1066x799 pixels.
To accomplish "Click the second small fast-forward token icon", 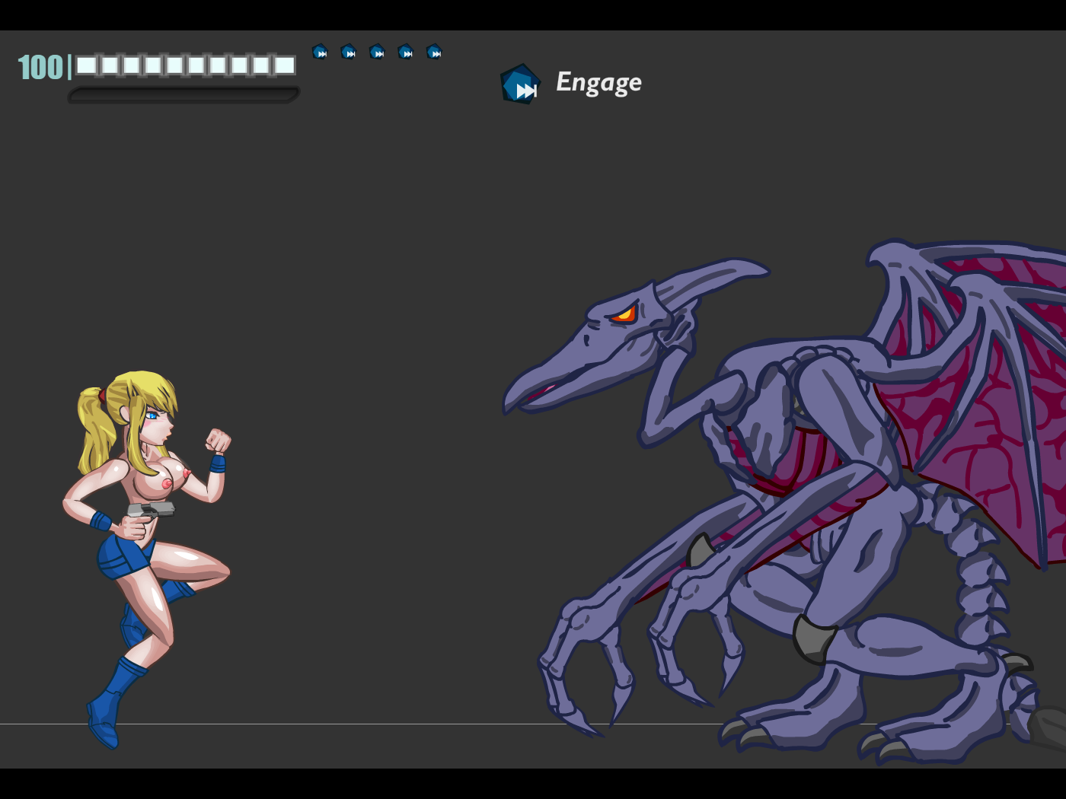I will [349, 52].
